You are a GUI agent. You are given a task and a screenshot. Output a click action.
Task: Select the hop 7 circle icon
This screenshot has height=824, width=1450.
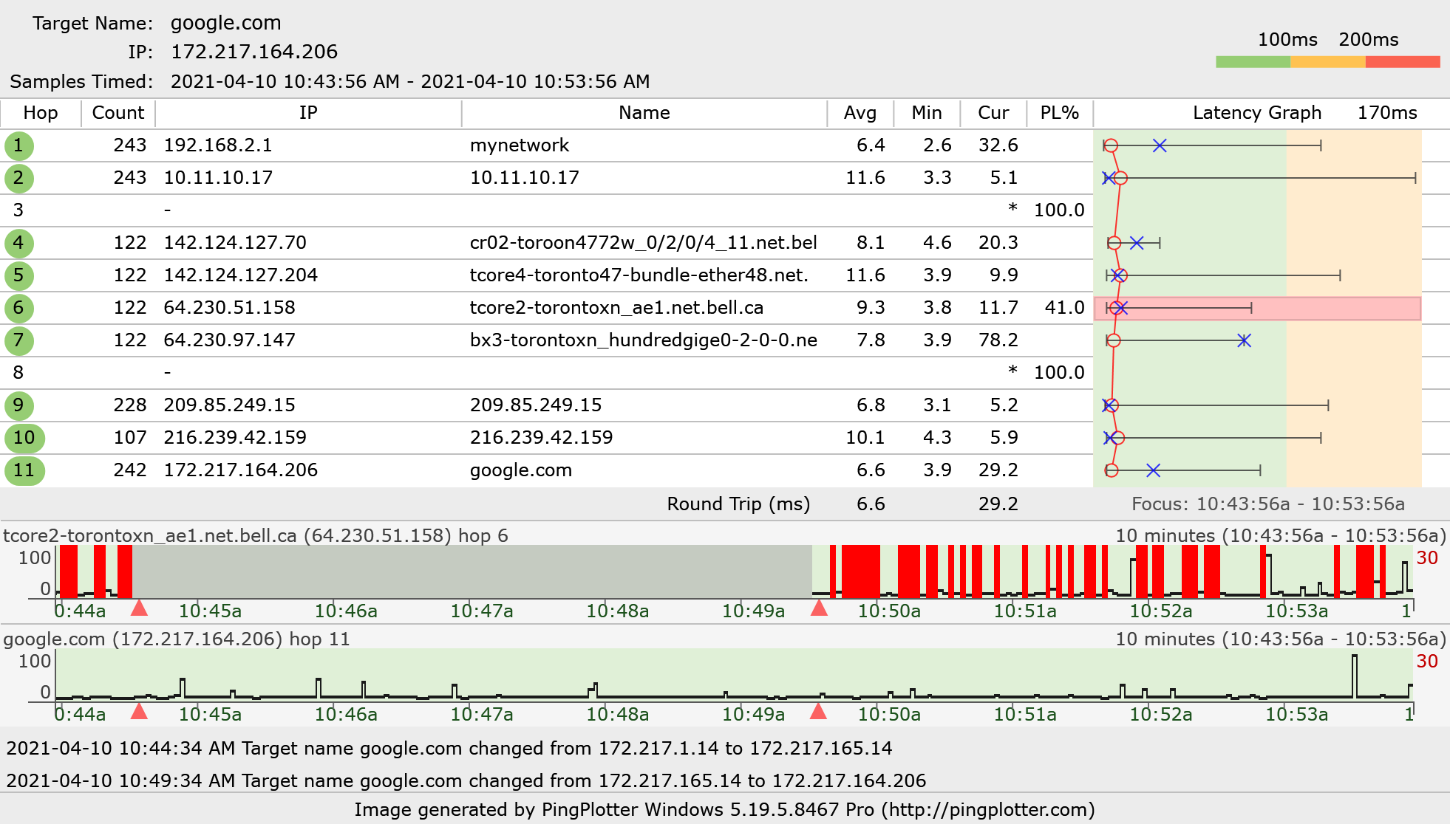19,340
